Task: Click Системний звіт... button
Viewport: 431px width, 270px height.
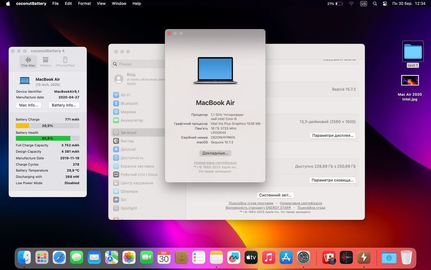Action: (x=275, y=195)
